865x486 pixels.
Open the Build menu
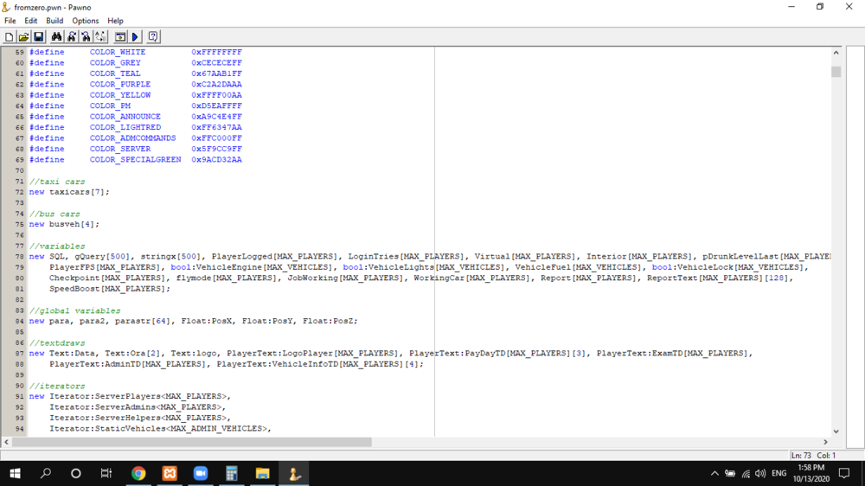54,21
